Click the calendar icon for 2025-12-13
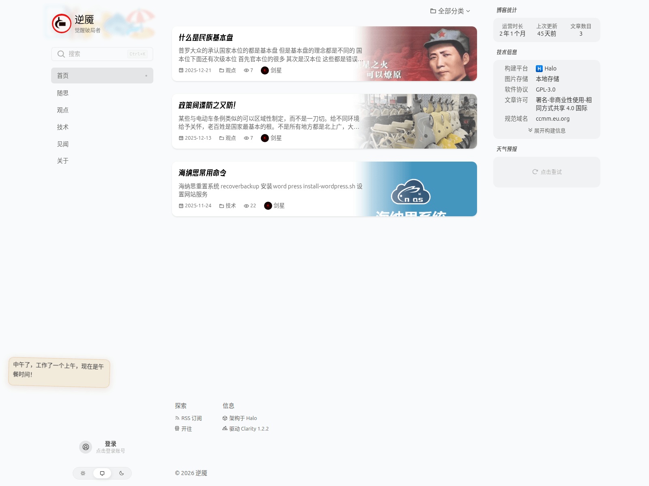Image resolution: width=649 pixels, height=486 pixels. [181, 138]
